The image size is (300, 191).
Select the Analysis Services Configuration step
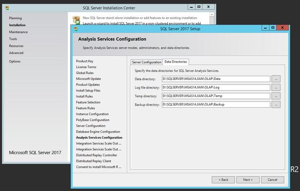click(99, 138)
